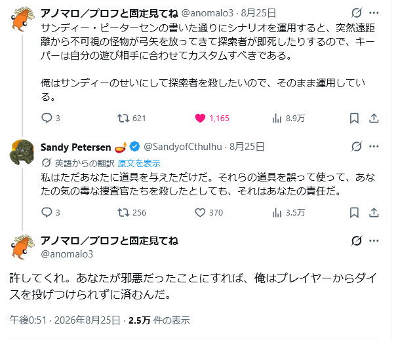Screen dimensions: 398x340
Task: Open Grok icon on first tweet
Action: pyautogui.click(x=357, y=12)
